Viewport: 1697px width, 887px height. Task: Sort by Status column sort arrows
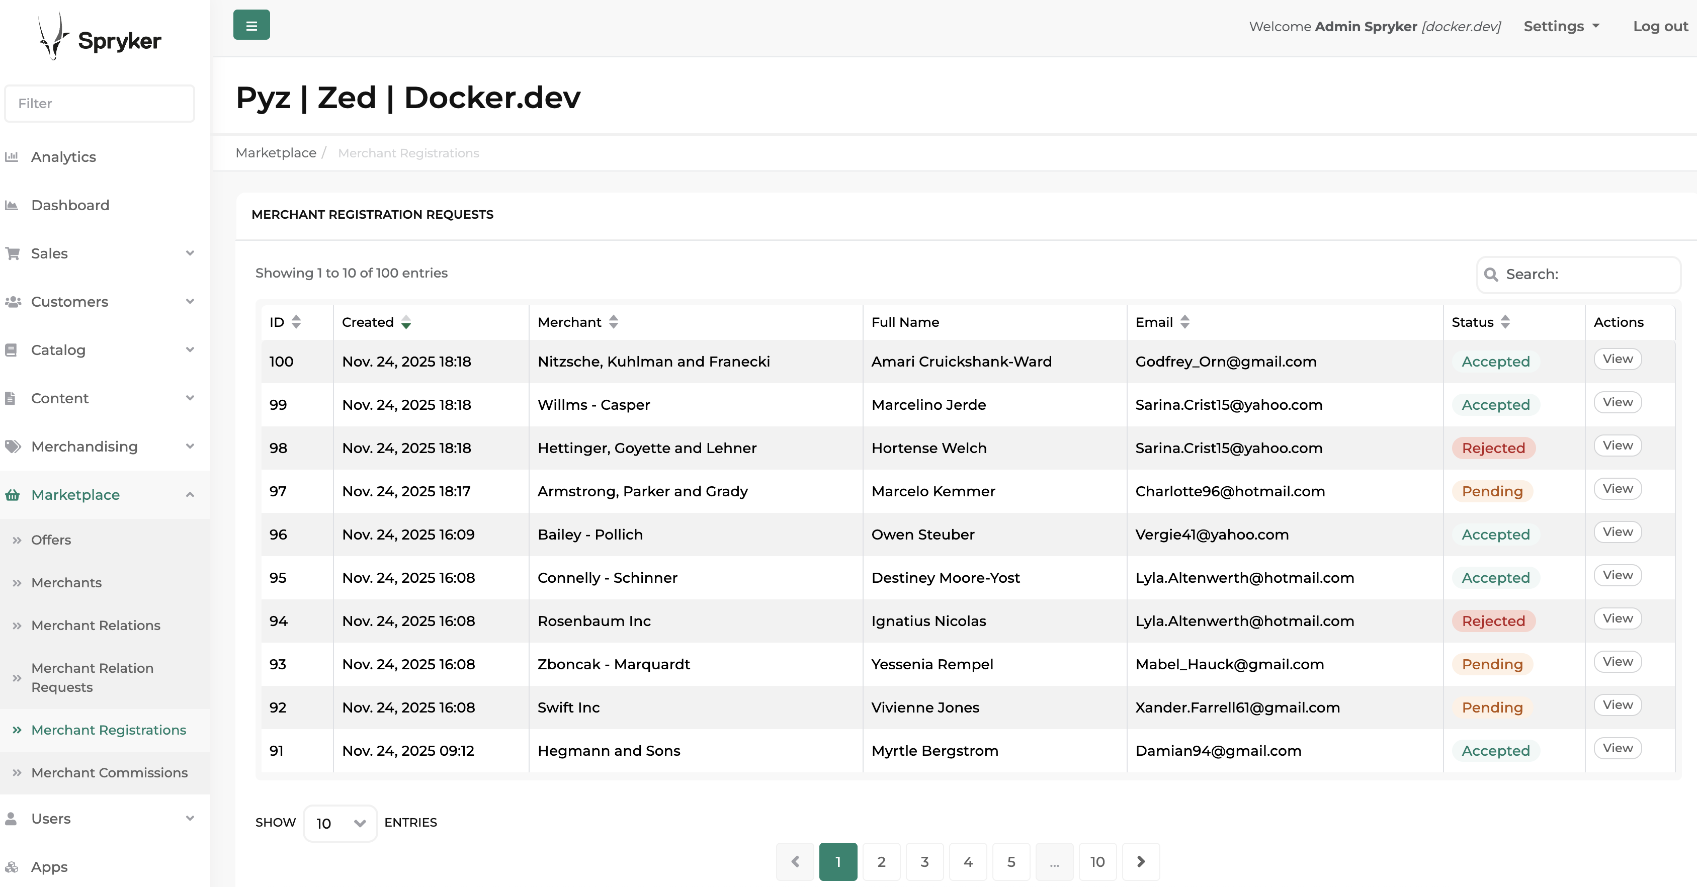click(x=1505, y=322)
